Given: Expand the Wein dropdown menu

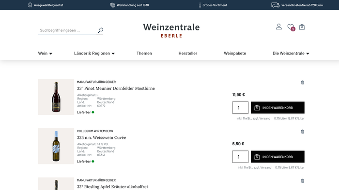Looking at the screenshot, I should point(45,54).
